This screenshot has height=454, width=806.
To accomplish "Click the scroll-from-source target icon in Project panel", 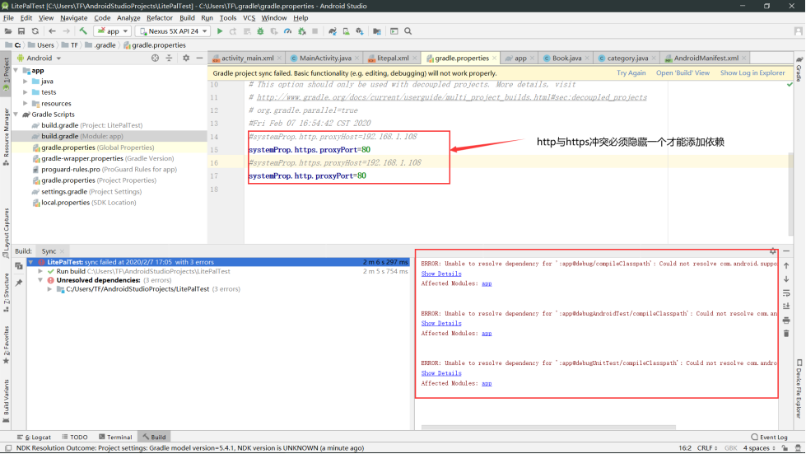I will click(x=156, y=59).
